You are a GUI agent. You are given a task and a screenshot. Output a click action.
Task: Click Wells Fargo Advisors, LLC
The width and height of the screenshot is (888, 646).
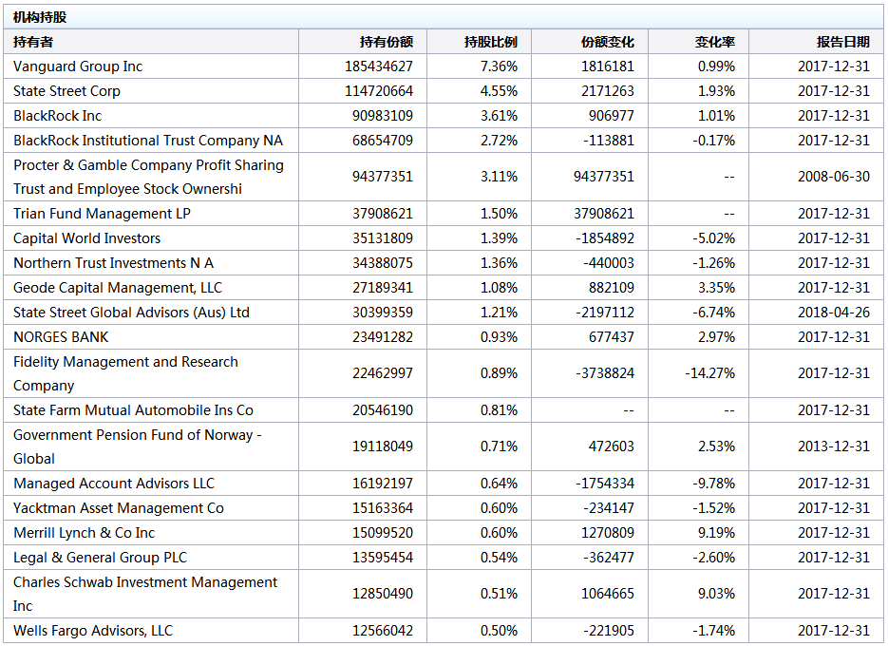93,631
